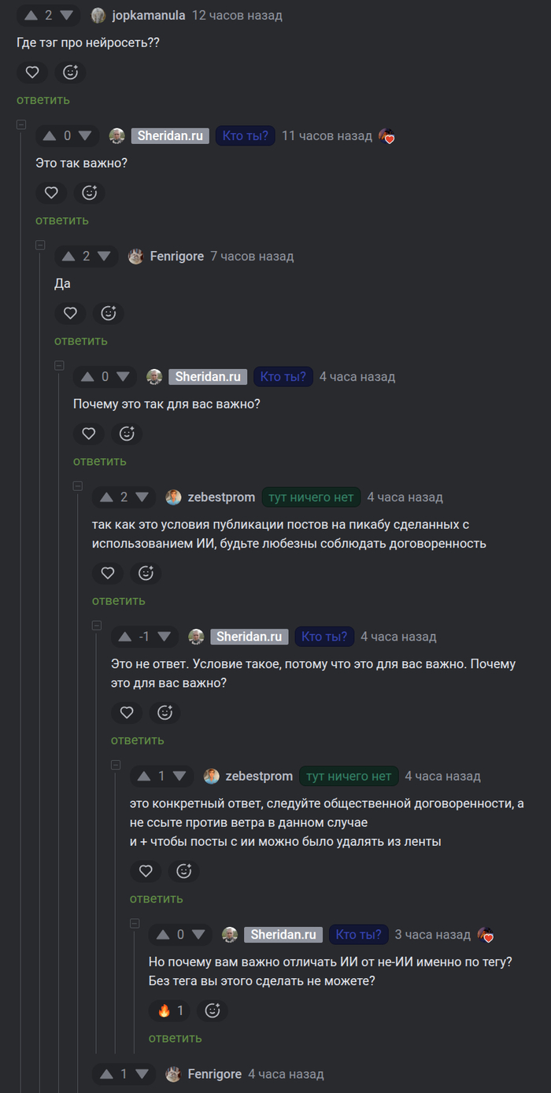Collapse Fenrigore's "Да" reply branch
551x1093 pixels.
(40, 245)
